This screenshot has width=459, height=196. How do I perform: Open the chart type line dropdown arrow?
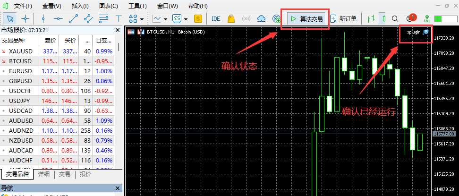pos(166,19)
